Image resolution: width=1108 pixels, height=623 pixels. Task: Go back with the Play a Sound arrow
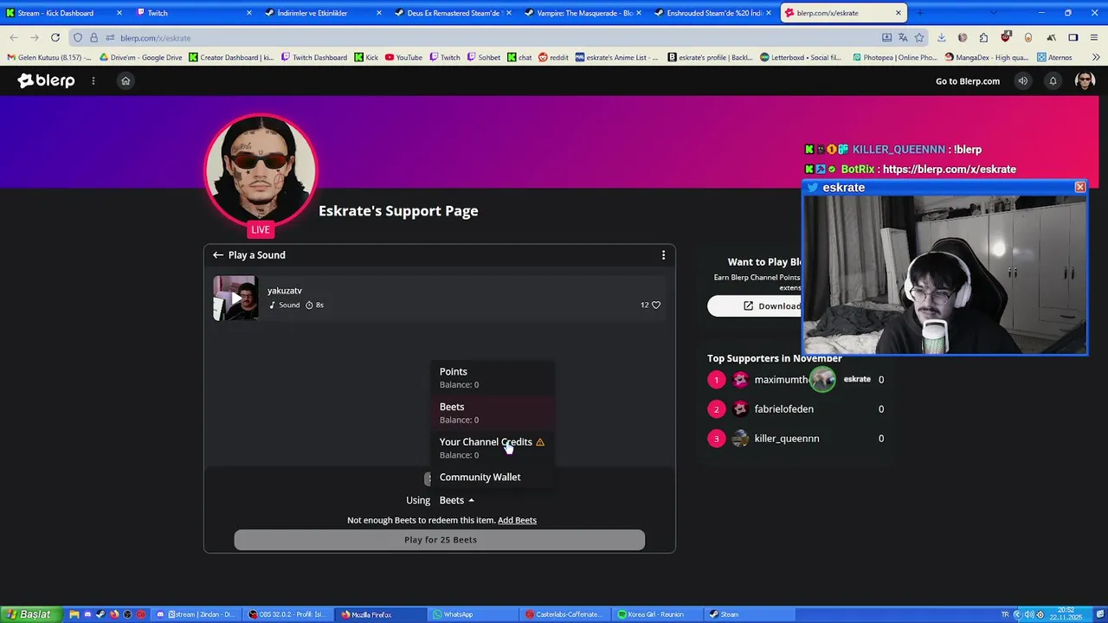pos(218,255)
